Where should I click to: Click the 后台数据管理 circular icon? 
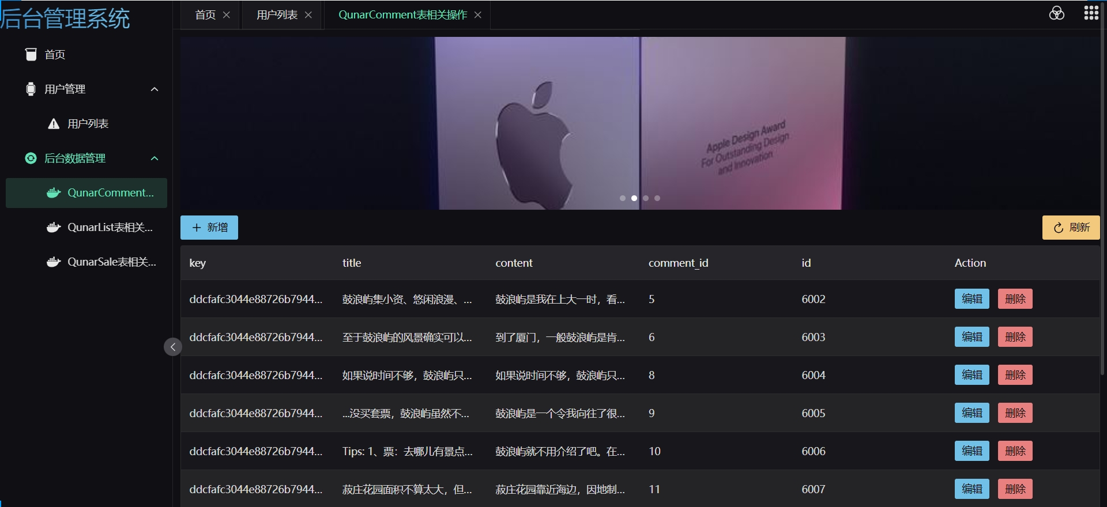(x=31, y=158)
